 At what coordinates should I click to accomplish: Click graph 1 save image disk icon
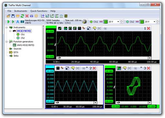pyautogui.click(x=88, y=29)
